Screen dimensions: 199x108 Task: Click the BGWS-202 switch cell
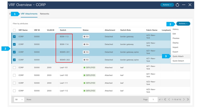pyautogui.click(x=65, y=60)
